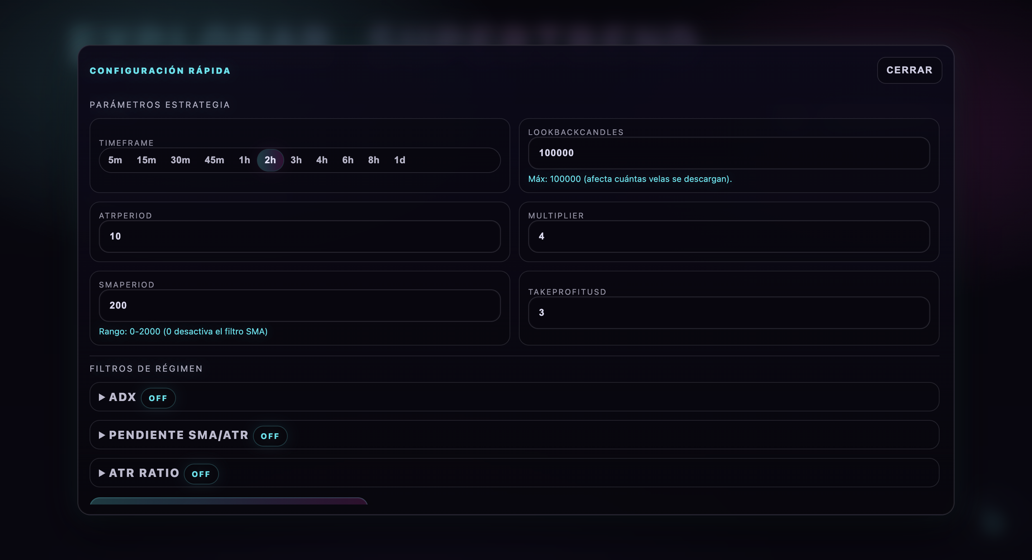Select the TAKEPROFITUSD field showing 3

[x=730, y=313]
